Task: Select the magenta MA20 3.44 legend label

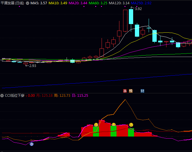Action: [x=78, y=3]
